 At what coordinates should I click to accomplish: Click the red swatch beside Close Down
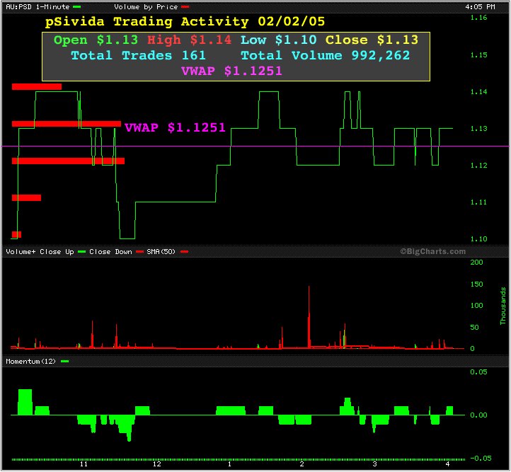tap(139, 252)
